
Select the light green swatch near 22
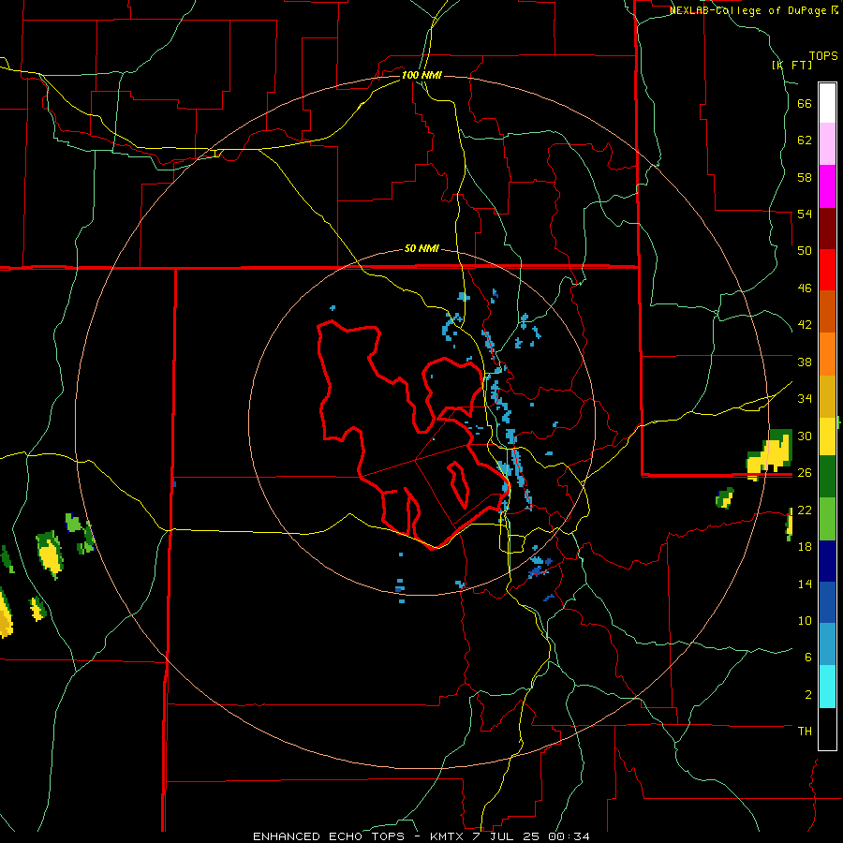[827, 519]
